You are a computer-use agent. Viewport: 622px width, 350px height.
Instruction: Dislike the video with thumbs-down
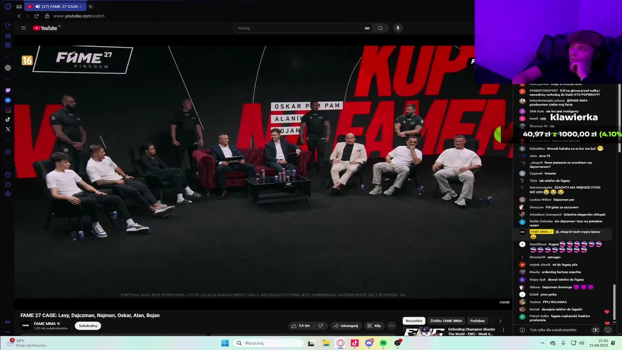[320, 326]
